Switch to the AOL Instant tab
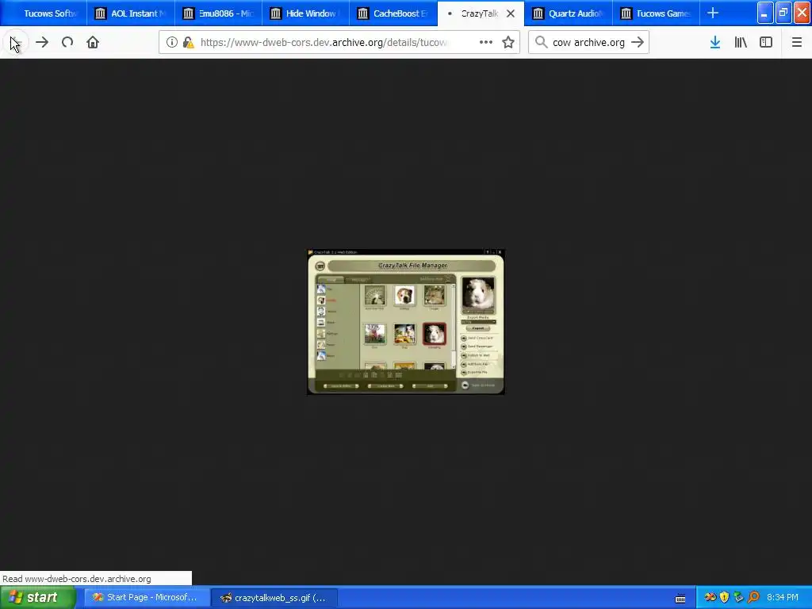Image resolution: width=812 pixels, height=609 pixels. click(x=131, y=13)
